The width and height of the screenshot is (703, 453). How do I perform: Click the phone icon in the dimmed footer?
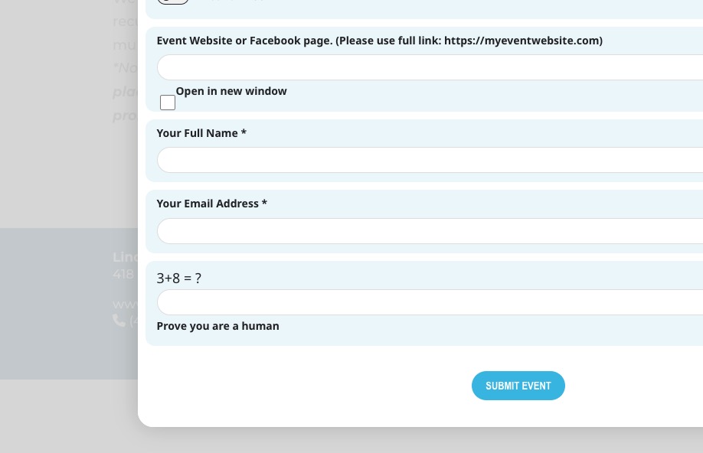pos(119,321)
